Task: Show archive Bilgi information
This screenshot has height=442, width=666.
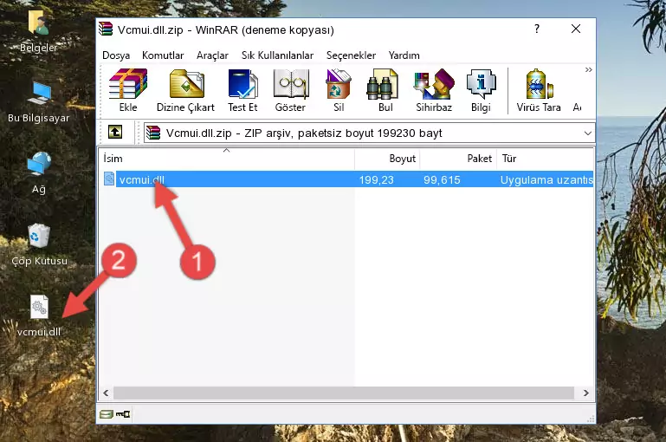Action: 481,90
